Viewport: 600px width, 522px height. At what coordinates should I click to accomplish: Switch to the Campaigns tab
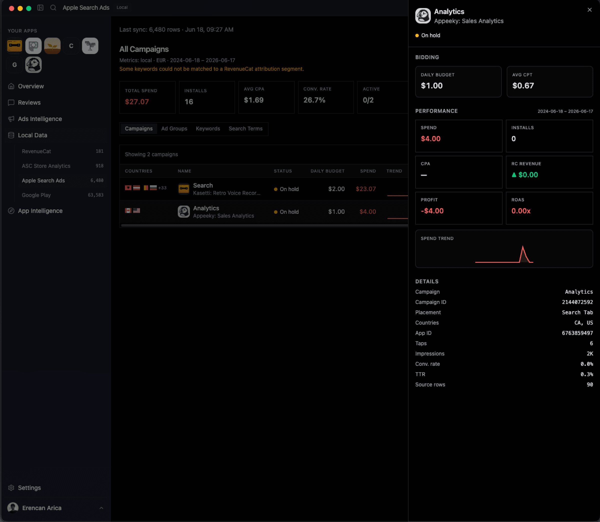tap(139, 128)
